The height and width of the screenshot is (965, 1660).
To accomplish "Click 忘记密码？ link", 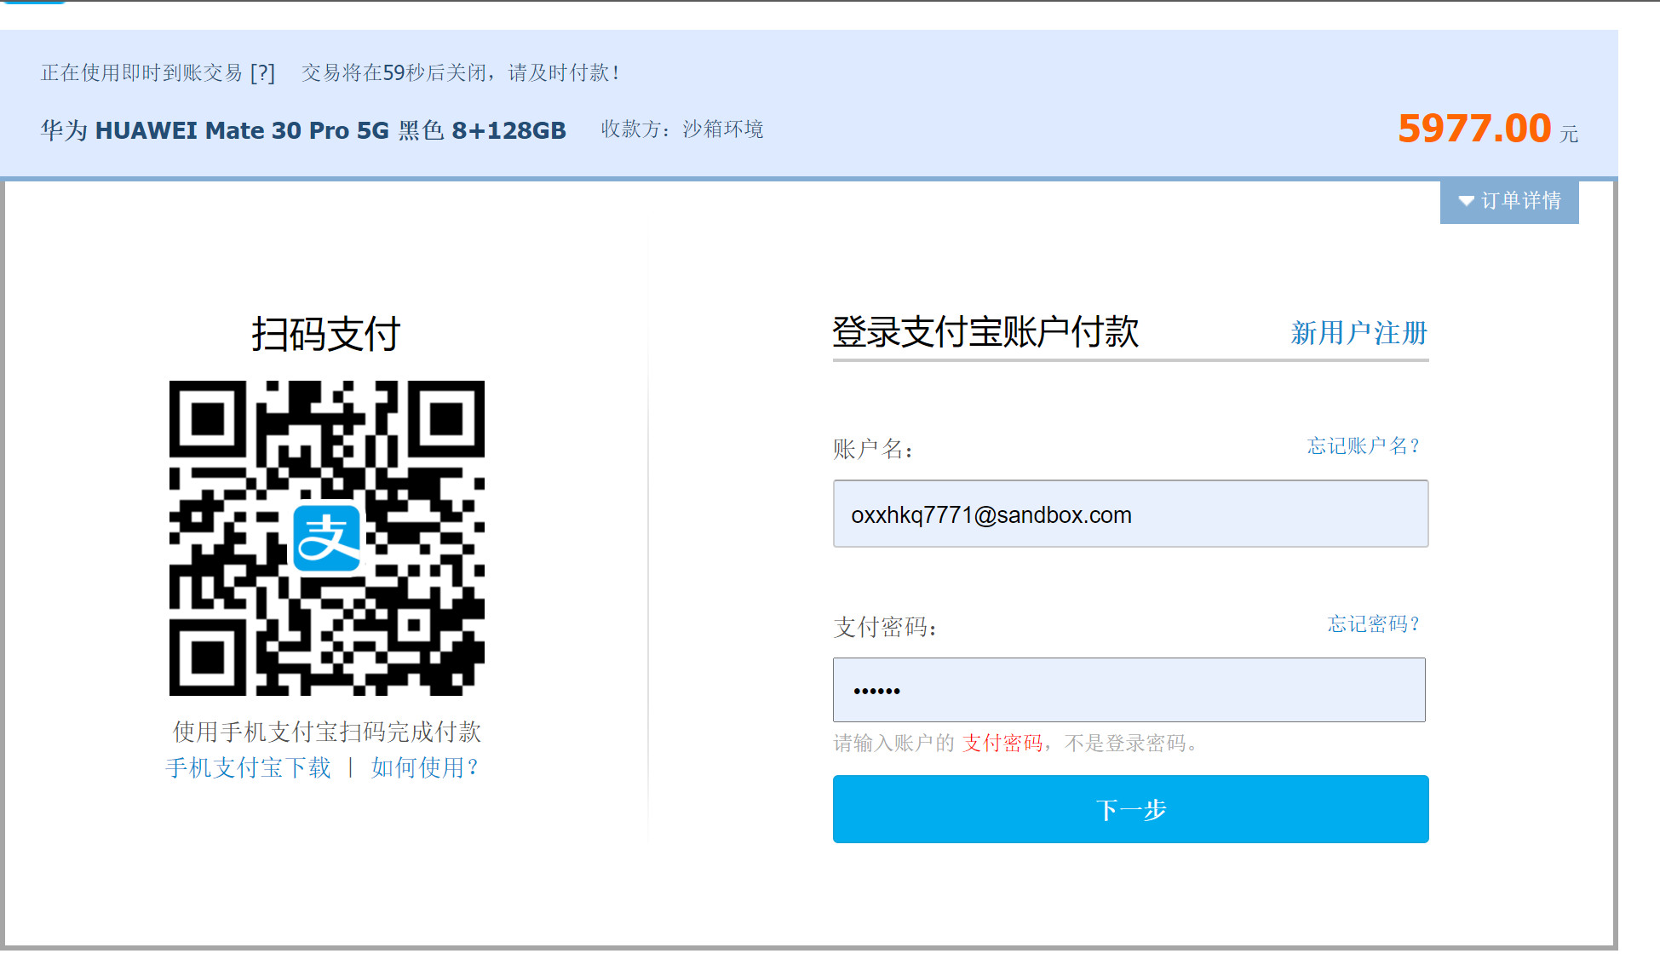I will 1374,624.
